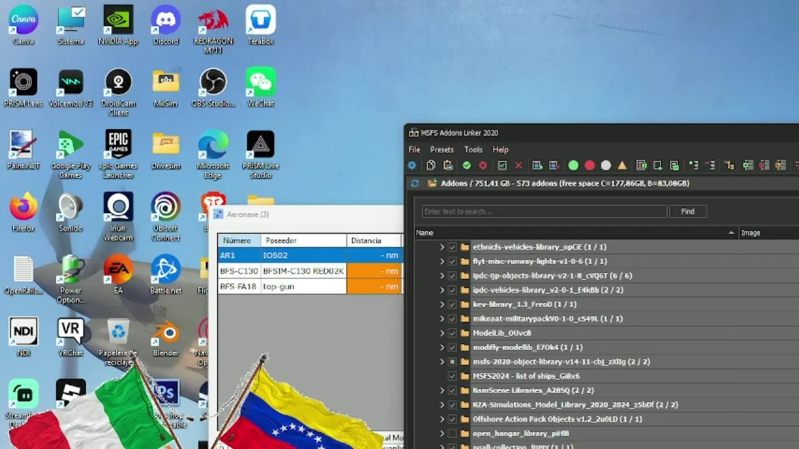The image size is (799, 449).
Task: Open the Papelera de reciclaje icon
Action: click(x=118, y=341)
